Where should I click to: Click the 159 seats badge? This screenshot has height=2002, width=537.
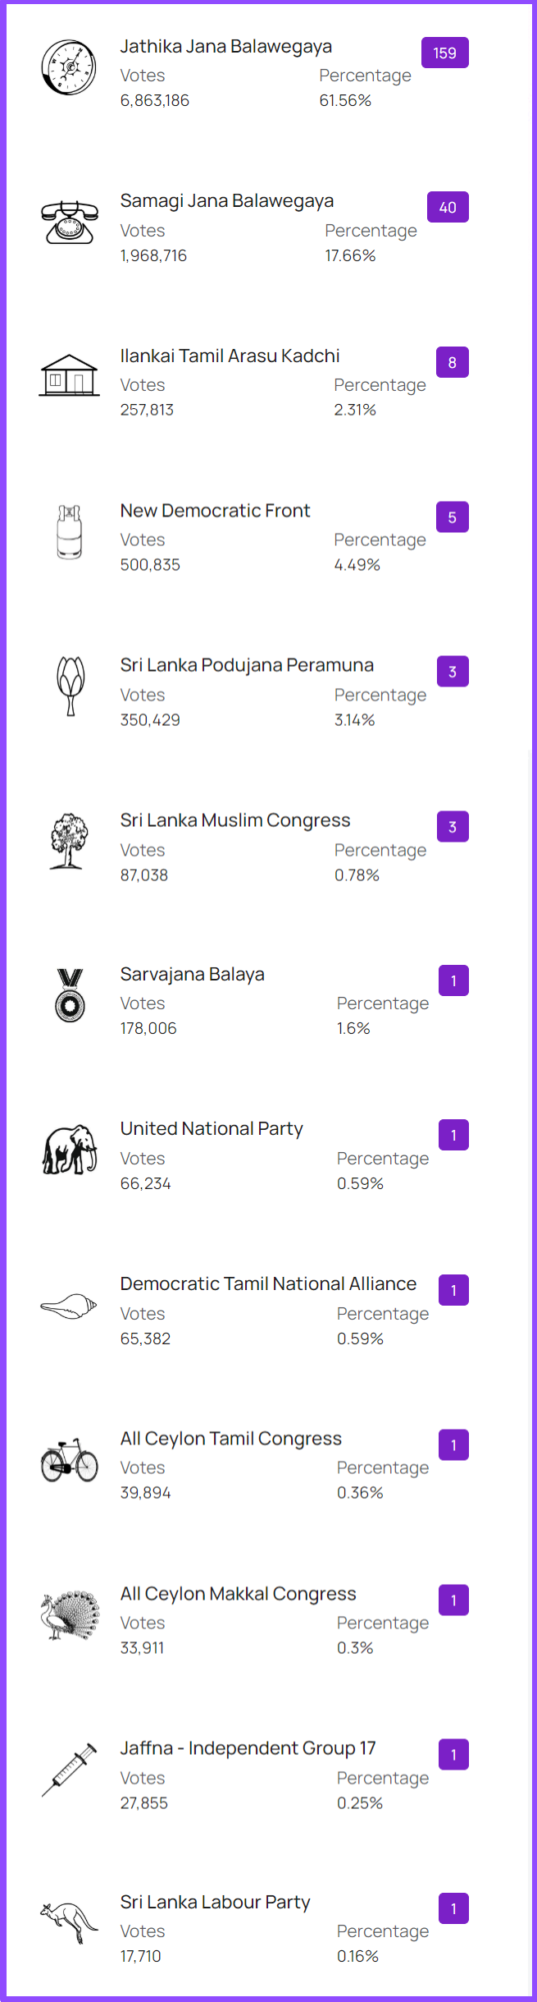[x=445, y=53]
